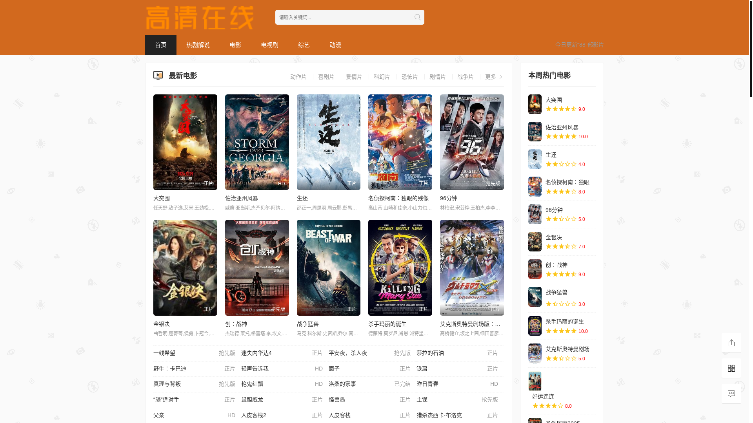Click 96分钟 thumbnail in hot list

[535, 214]
